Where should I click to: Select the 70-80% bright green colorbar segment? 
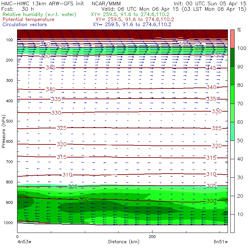point(232,94)
